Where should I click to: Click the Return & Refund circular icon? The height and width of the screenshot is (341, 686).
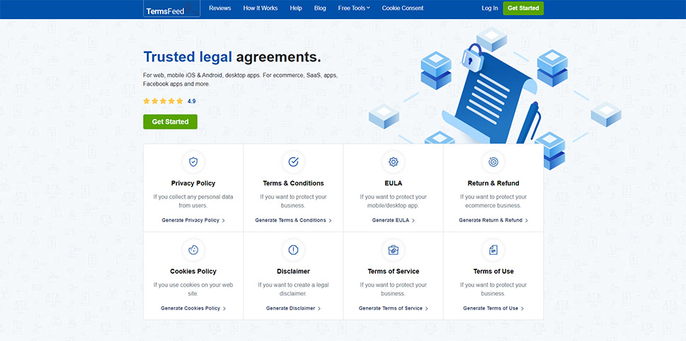(x=493, y=162)
